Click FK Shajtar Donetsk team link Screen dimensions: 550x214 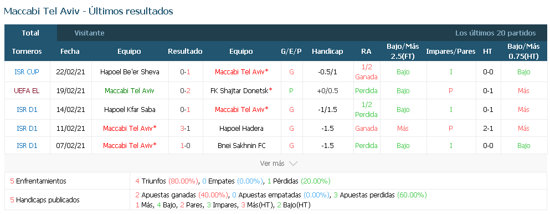[x=241, y=90]
